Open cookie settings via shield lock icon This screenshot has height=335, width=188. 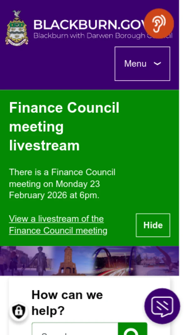click(19, 311)
